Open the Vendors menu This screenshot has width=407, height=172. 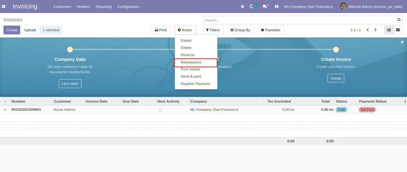pos(83,7)
